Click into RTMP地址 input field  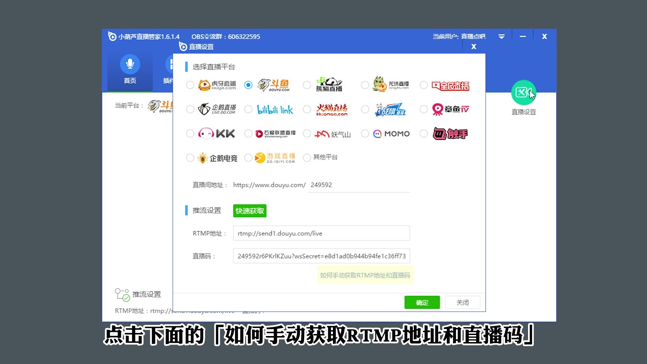321,233
